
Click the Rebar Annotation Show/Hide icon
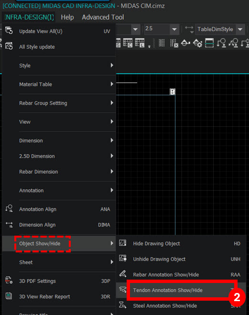point(123,274)
